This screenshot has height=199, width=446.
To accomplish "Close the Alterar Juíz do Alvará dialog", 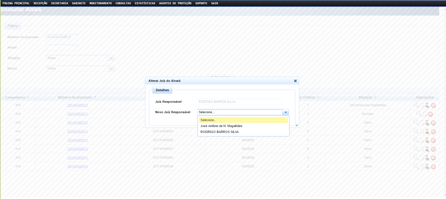I will [295, 81].
